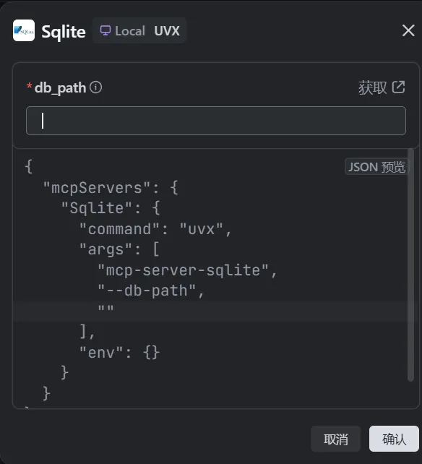Viewport: 422px width, 464px height.
Task: Close the Sqlite dialog with the X
Action: [x=408, y=30]
